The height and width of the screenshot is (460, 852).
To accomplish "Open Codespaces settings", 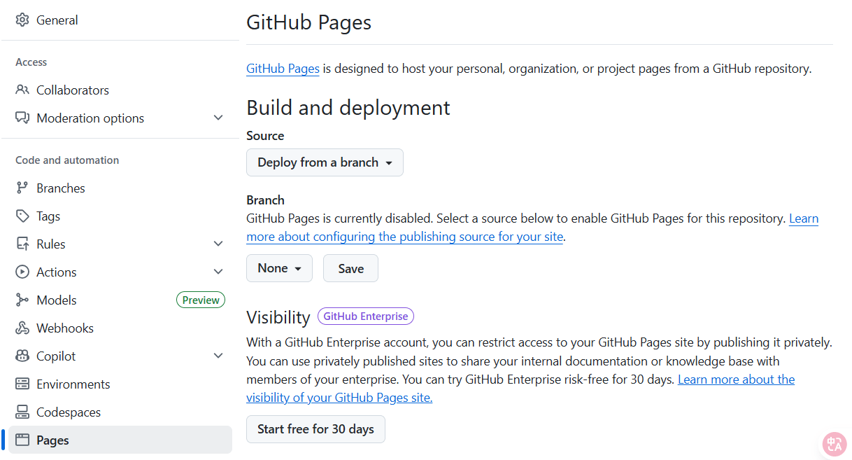I will pyautogui.click(x=120, y=412).
